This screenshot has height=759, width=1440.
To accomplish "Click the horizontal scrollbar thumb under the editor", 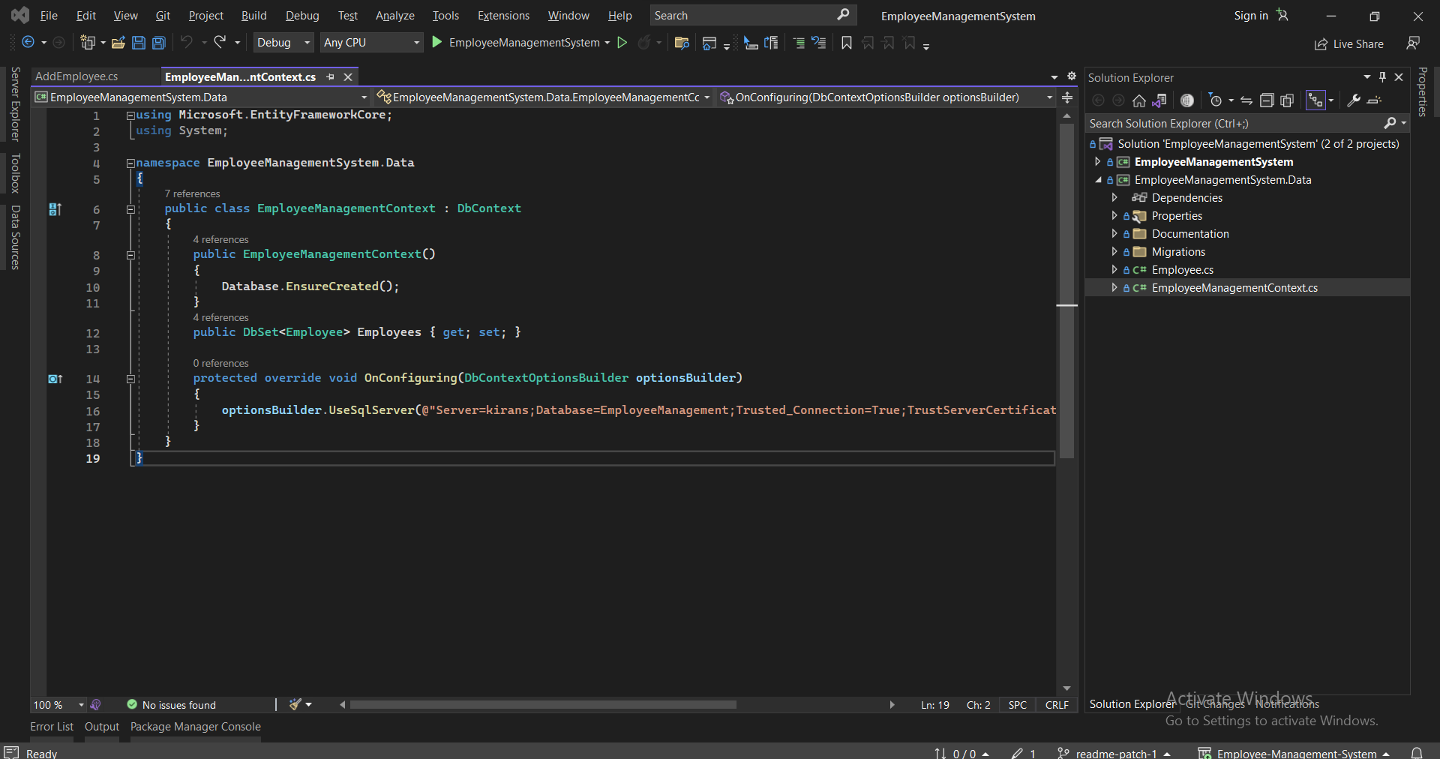I will click(x=543, y=705).
